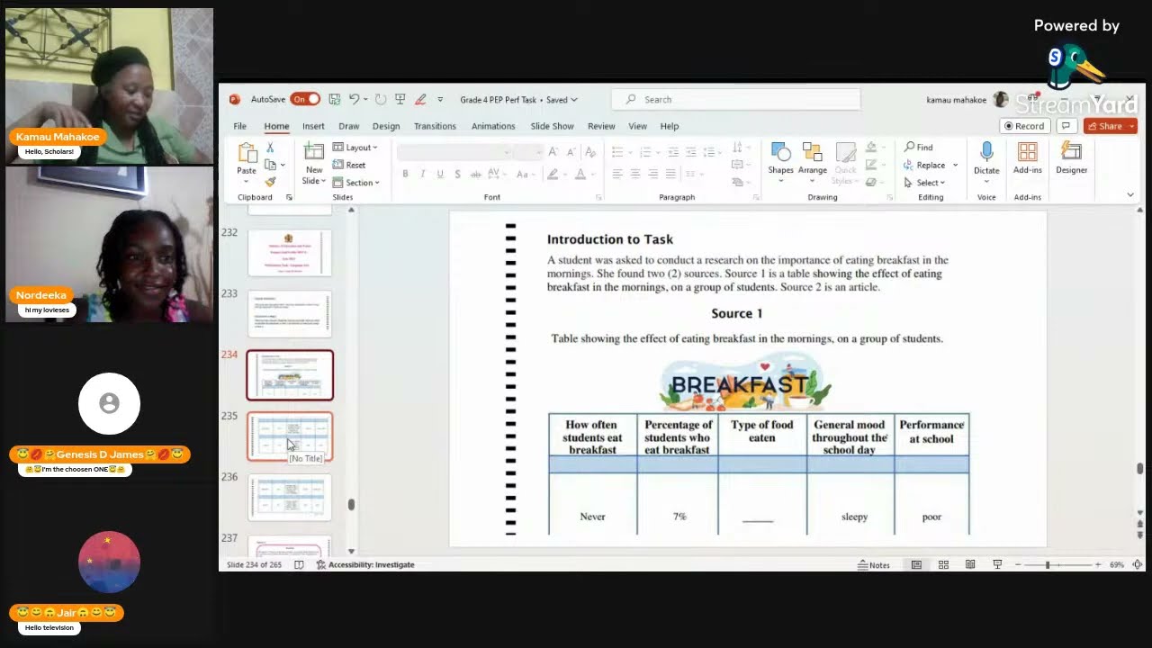
Task: Click the Save icon in title bar
Action: (x=334, y=99)
